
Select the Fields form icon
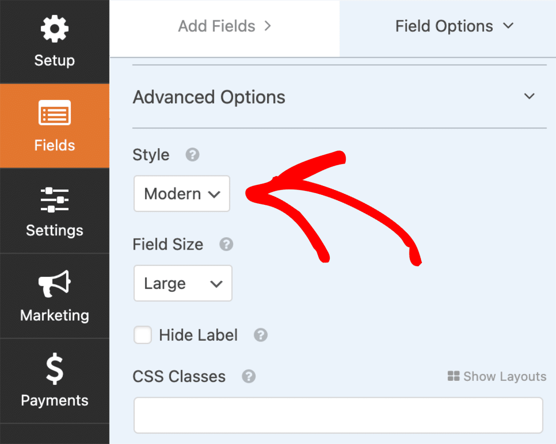pyautogui.click(x=55, y=112)
